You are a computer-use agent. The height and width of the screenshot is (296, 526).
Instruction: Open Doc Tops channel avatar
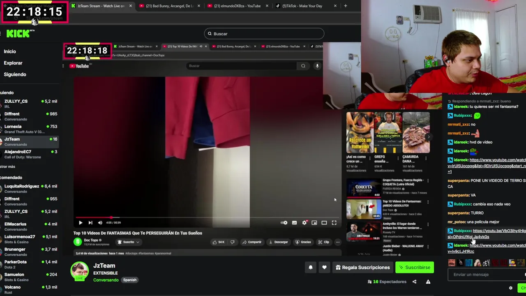coord(77,242)
